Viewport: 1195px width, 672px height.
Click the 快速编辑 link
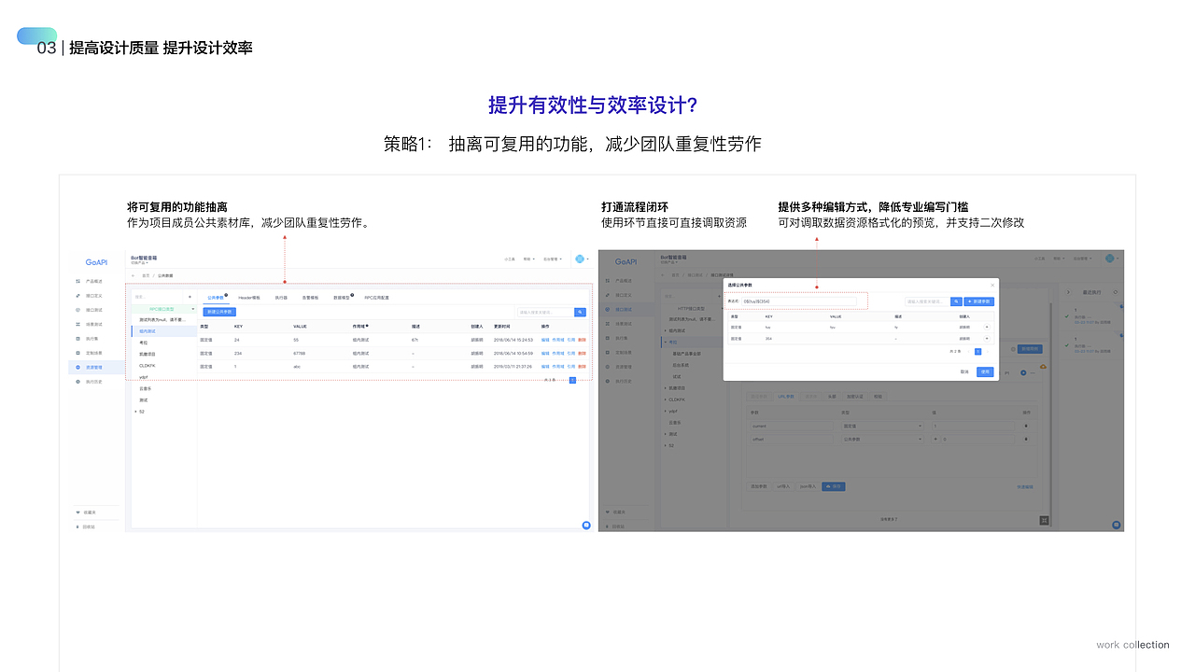pyautogui.click(x=1025, y=486)
